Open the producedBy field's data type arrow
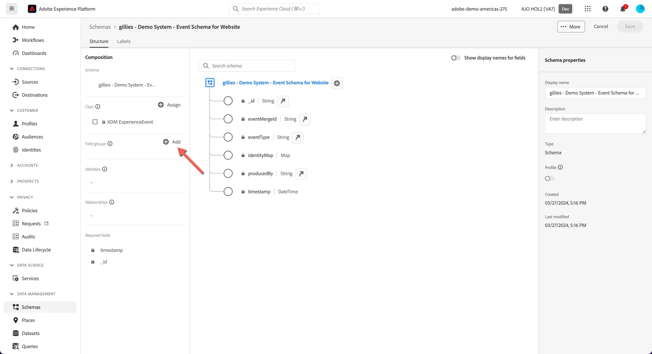652x354 pixels. coord(301,174)
